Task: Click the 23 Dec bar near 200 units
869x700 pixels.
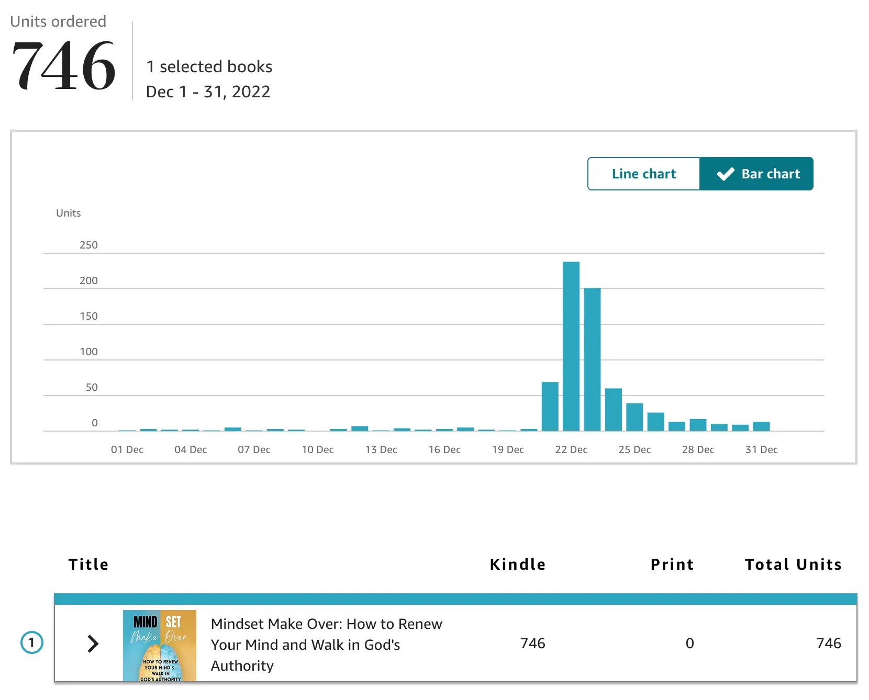Action: (592, 359)
